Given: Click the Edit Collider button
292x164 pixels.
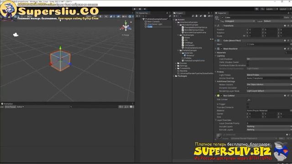Looking at the screenshot, I should coord(249,100).
